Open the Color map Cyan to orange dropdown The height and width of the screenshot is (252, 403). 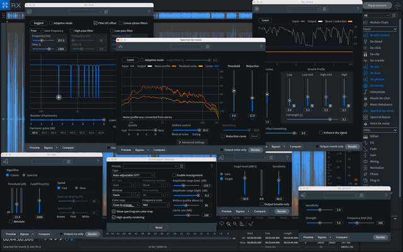125,204
